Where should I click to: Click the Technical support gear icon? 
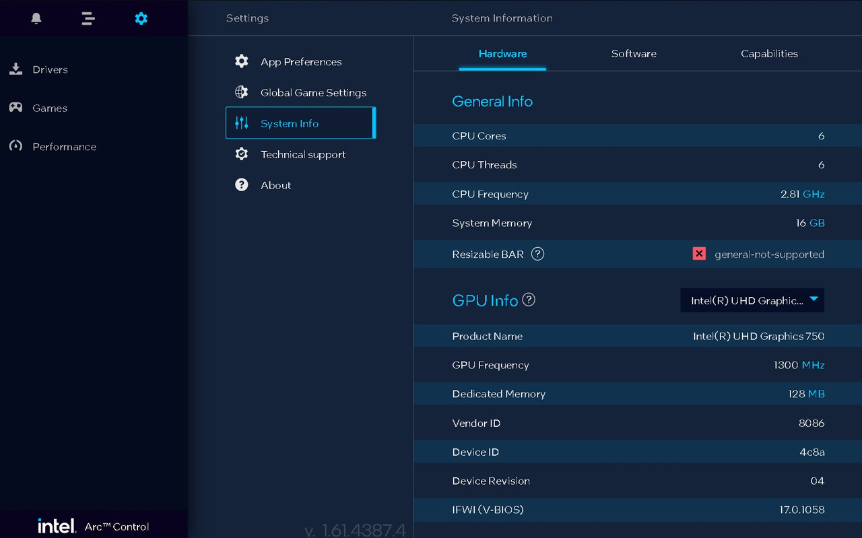242,154
